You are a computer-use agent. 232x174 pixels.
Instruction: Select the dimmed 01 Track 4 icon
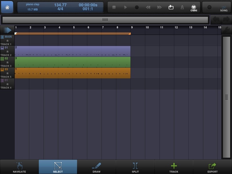2,81
